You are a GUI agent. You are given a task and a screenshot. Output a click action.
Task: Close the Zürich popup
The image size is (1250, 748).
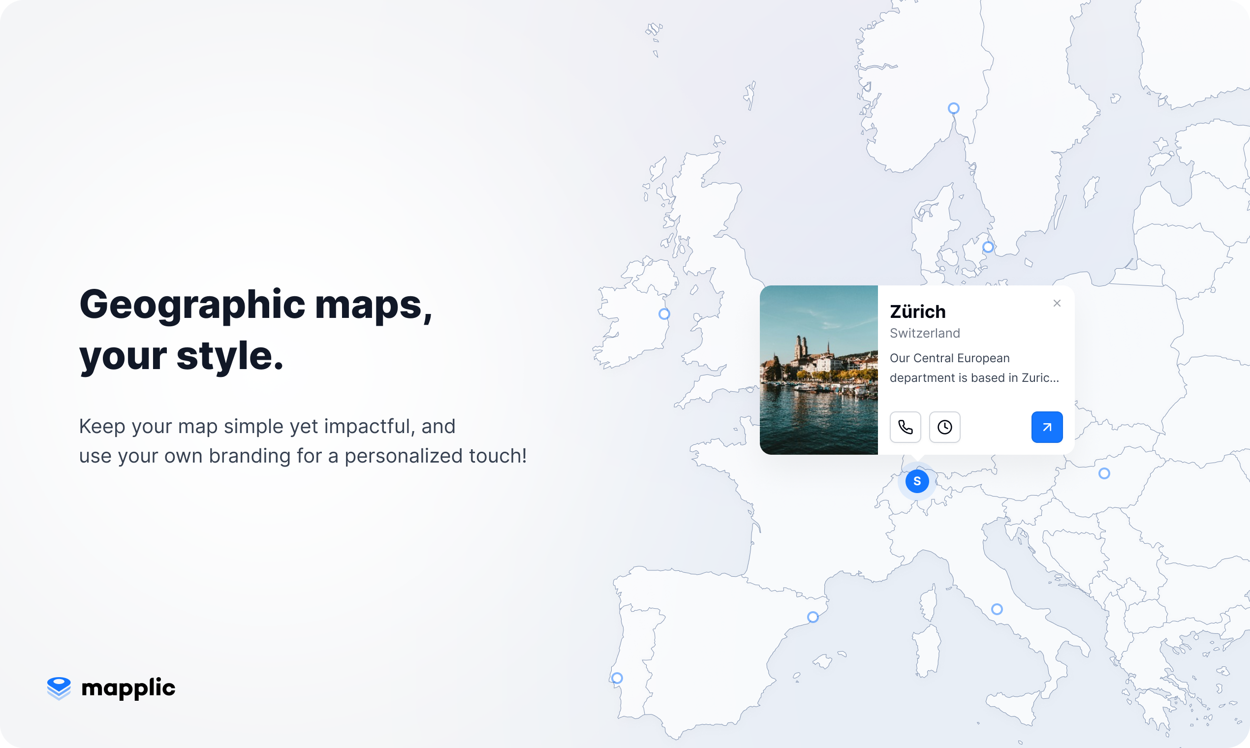coord(1057,303)
